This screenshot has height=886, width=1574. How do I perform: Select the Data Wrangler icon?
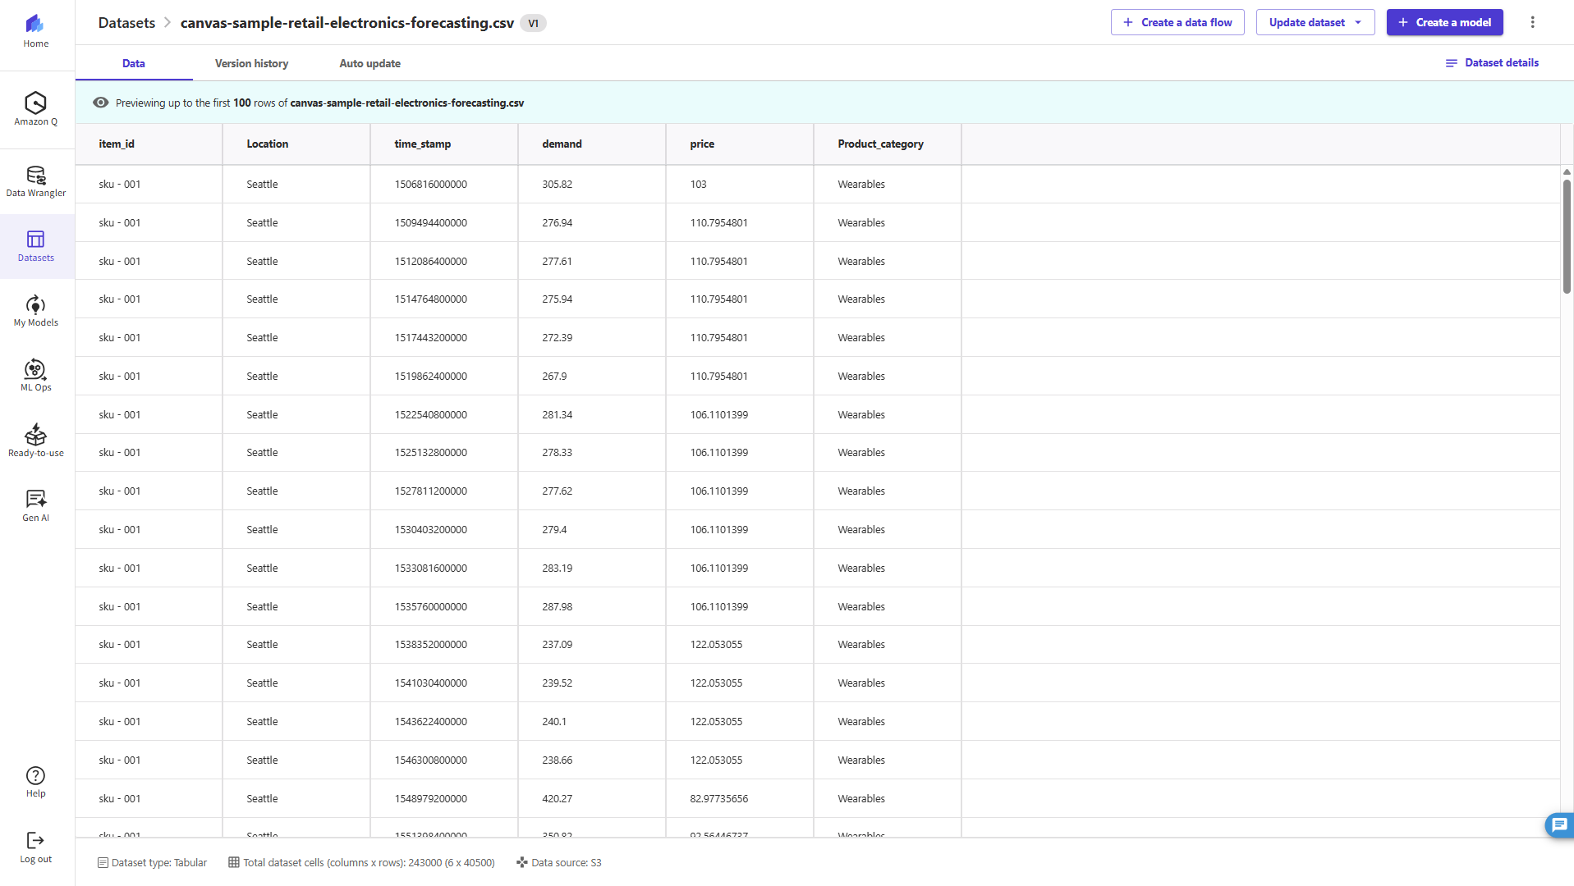click(35, 180)
